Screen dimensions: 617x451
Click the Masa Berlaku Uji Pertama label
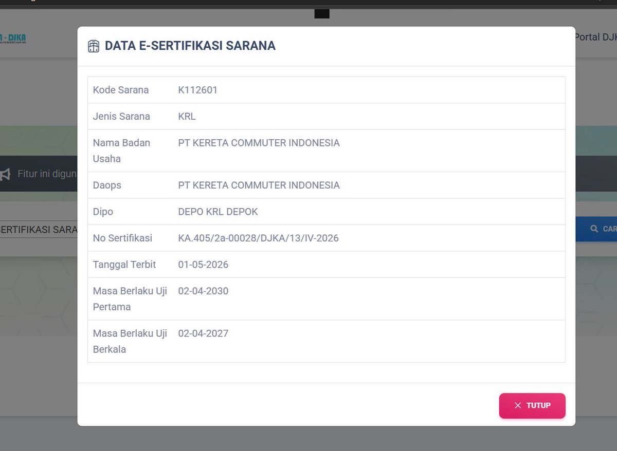(x=130, y=299)
